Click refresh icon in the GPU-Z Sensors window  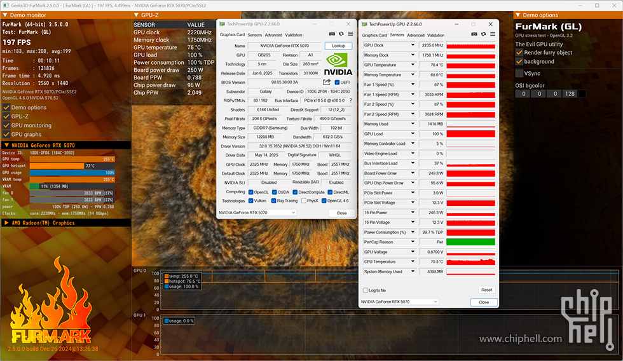point(483,34)
